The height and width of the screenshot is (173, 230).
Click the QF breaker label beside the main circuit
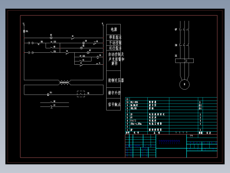176,29
